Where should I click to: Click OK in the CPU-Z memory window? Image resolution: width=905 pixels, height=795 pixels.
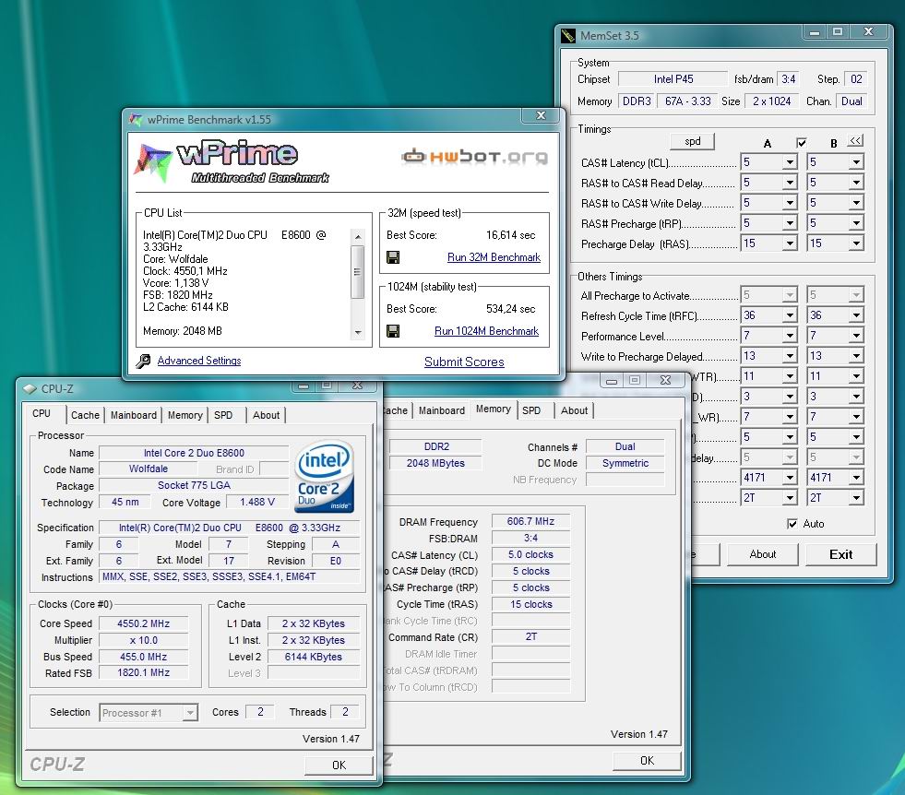(x=647, y=760)
